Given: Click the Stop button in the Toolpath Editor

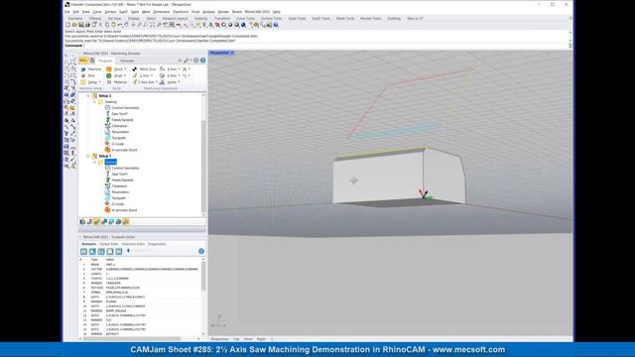Looking at the screenshot, I should (110, 251).
